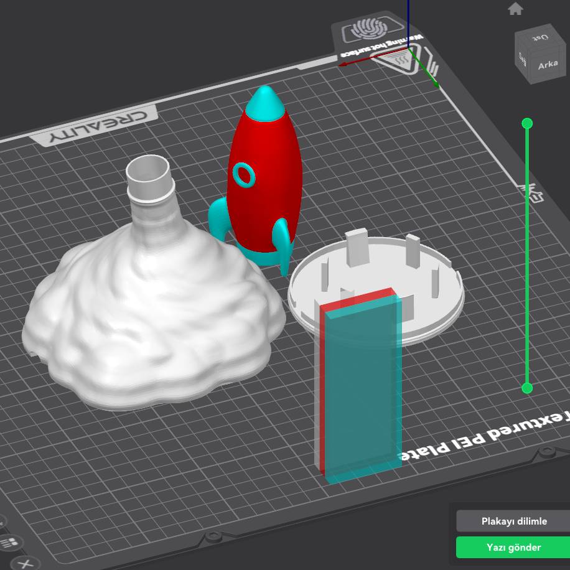Click the cyan porthole ring on rocket
Image resolution: width=570 pixels, height=570 pixels.
coord(243,174)
